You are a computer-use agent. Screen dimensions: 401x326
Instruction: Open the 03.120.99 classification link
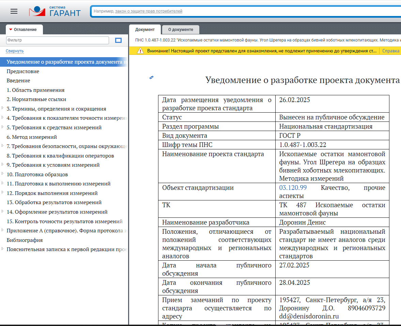pyautogui.click(x=293, y=188)
